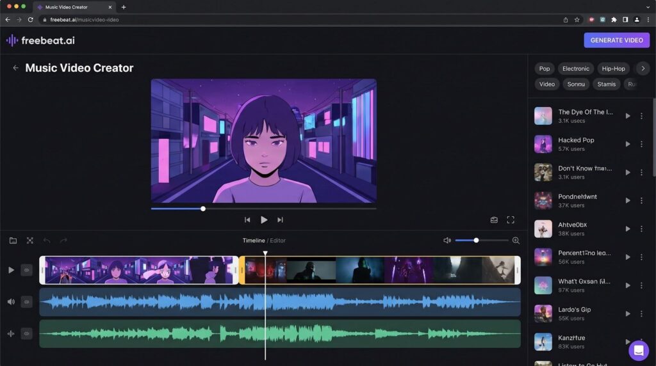This screenshot has width=656, height=366.
Task: Enter fullscreen preview mode
Action: coord(511,219)
